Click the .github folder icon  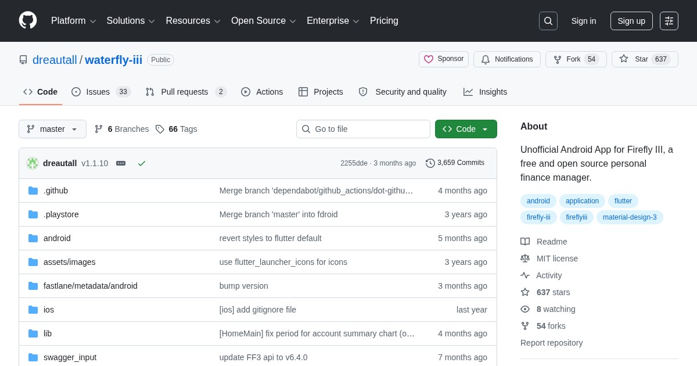33,191
